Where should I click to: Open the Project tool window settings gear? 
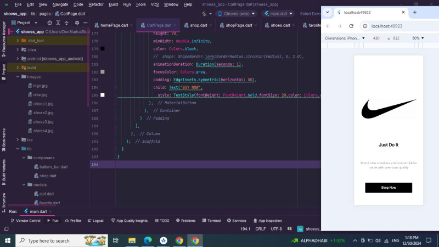point(77,23)
